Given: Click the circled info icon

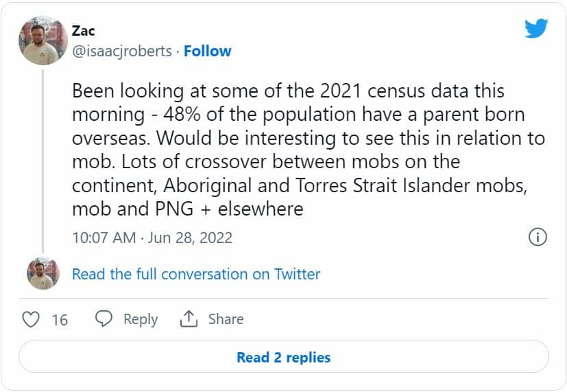Looking at the screenshot, I should tap(537, 238).
